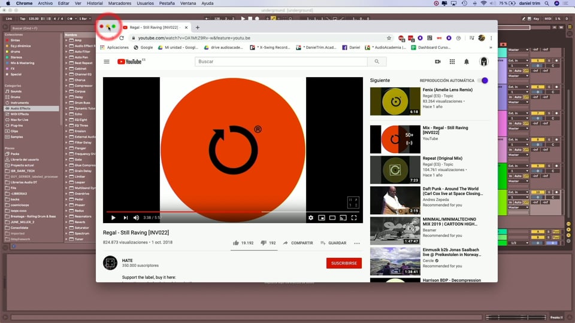Viewport: 575px width, 323px height.
Task: Open a new Chrome tab with plus
Action: coord(197,28)
